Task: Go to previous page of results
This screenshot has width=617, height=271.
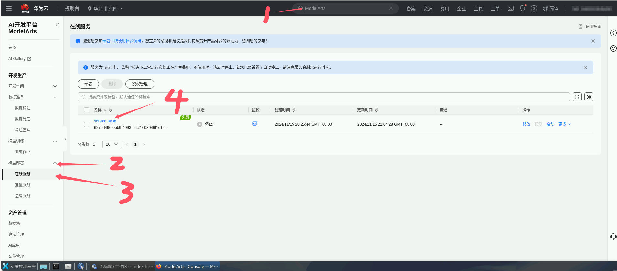Action: pyautogui.click(x=127, y=144)
